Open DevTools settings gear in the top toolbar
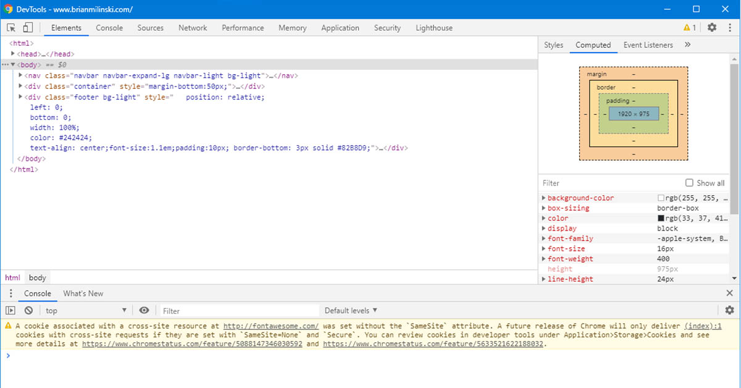The image size is (741, 388). pyautogui.click(x=712, y=28)
